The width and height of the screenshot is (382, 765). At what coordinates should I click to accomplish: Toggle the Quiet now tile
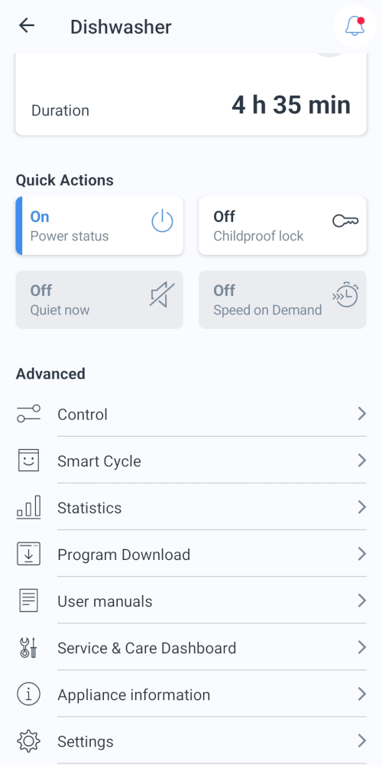point(99,300)
